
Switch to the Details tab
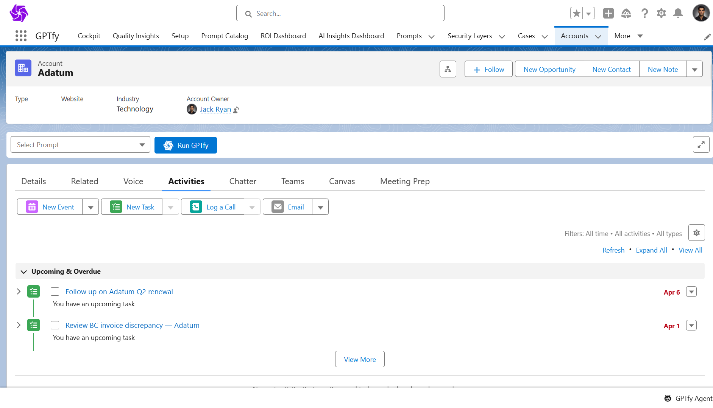click(34, 182)
